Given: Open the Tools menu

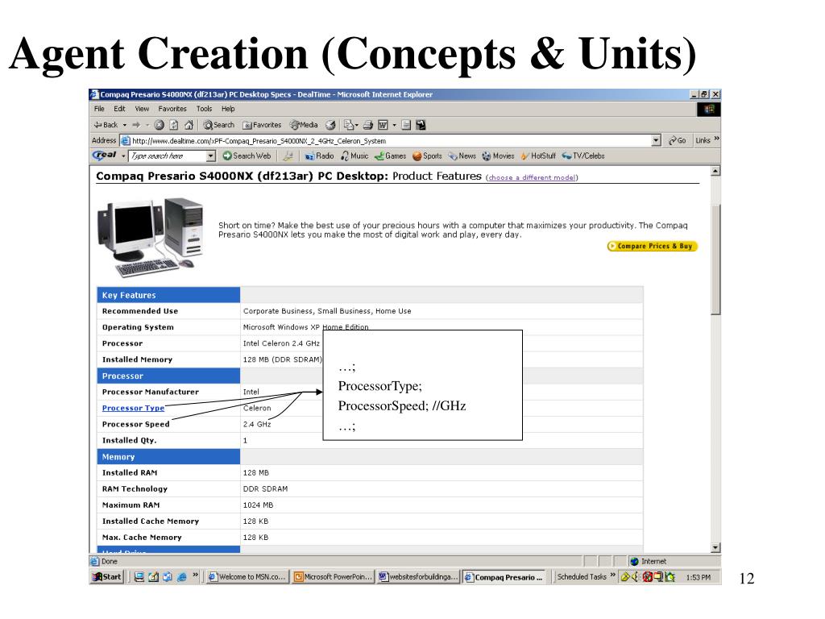Looking at the screenshot, I should point(204,109).
